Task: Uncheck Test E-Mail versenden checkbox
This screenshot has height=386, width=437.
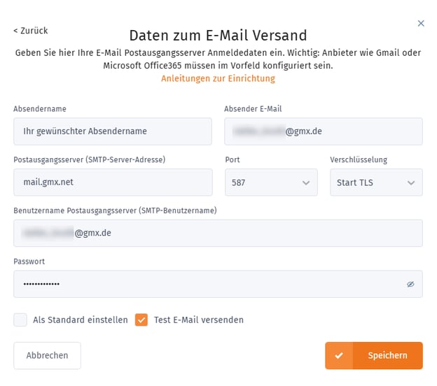Action: coord(141,320)
